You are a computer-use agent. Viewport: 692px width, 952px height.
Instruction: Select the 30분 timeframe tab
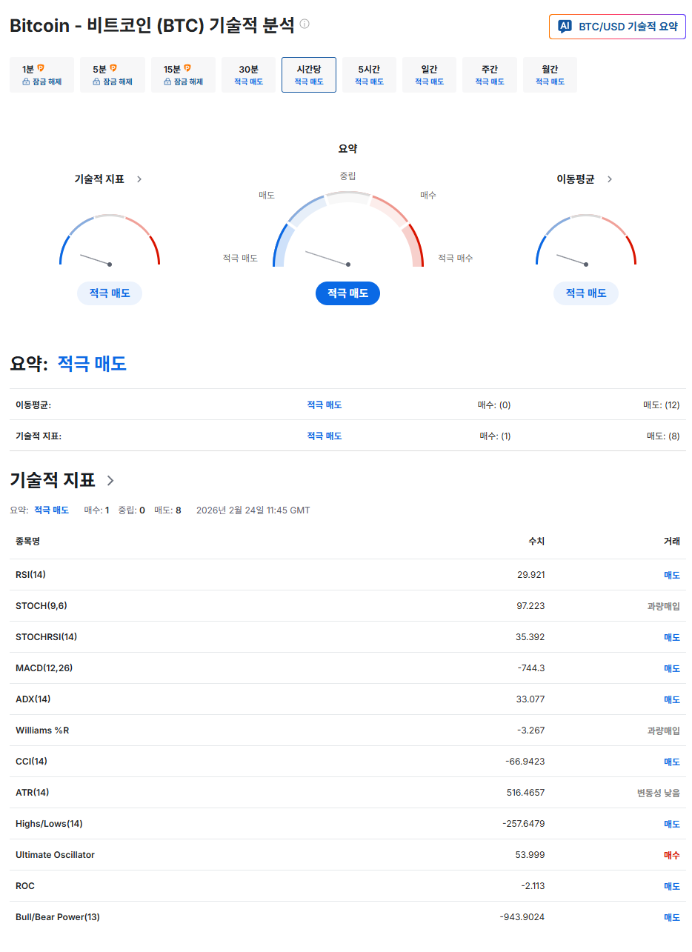tap(248, 75)
